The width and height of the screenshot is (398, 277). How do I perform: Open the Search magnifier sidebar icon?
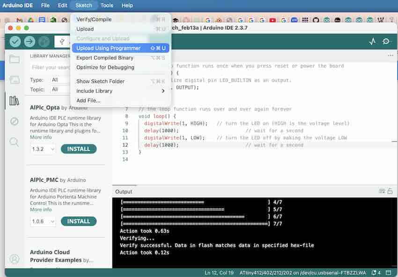tap(14, 142)
